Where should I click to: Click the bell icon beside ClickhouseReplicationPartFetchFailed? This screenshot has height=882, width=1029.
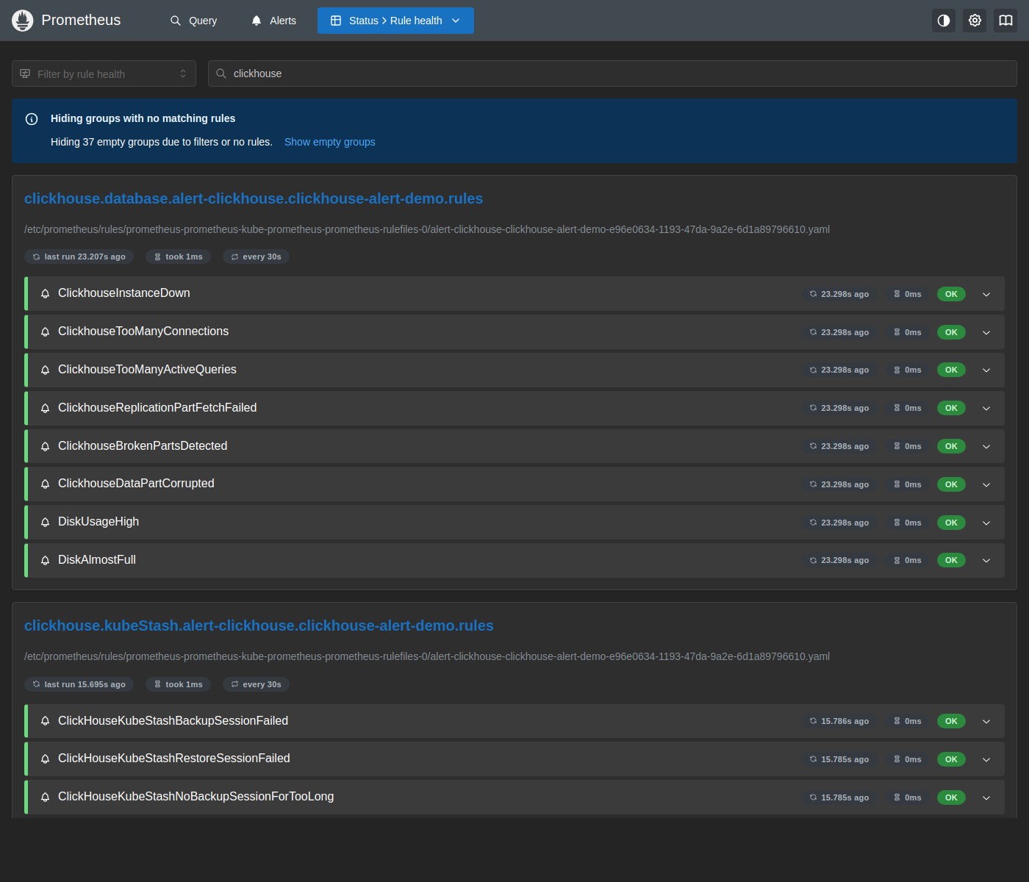(45, 408)
